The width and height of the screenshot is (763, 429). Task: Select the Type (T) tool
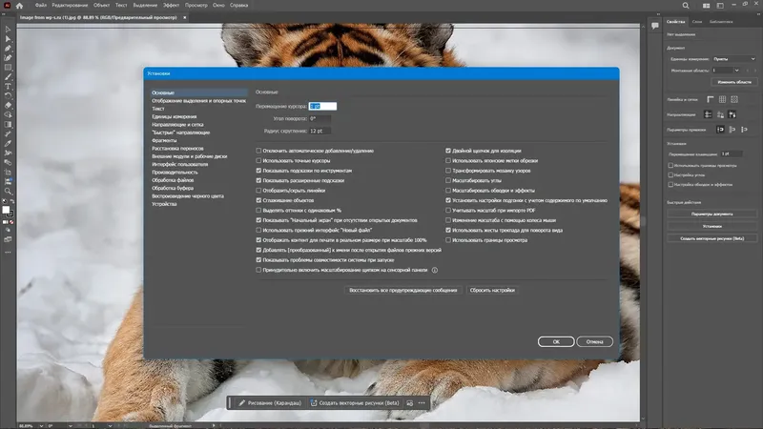point(8,87)
